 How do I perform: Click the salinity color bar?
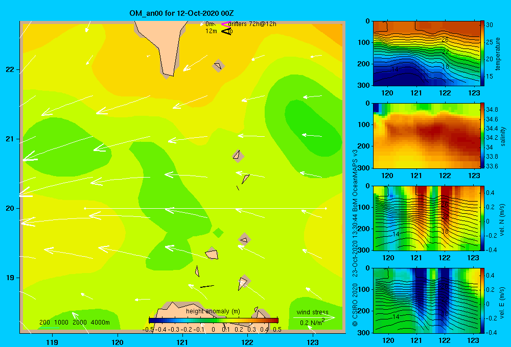coord(482,136)
